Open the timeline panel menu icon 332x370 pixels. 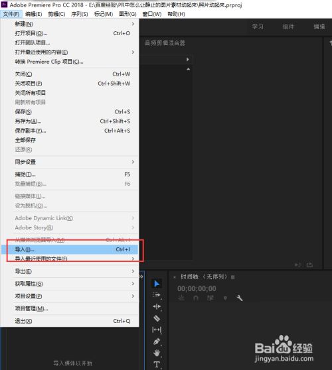pyautogui.click(x=233, y=277)
